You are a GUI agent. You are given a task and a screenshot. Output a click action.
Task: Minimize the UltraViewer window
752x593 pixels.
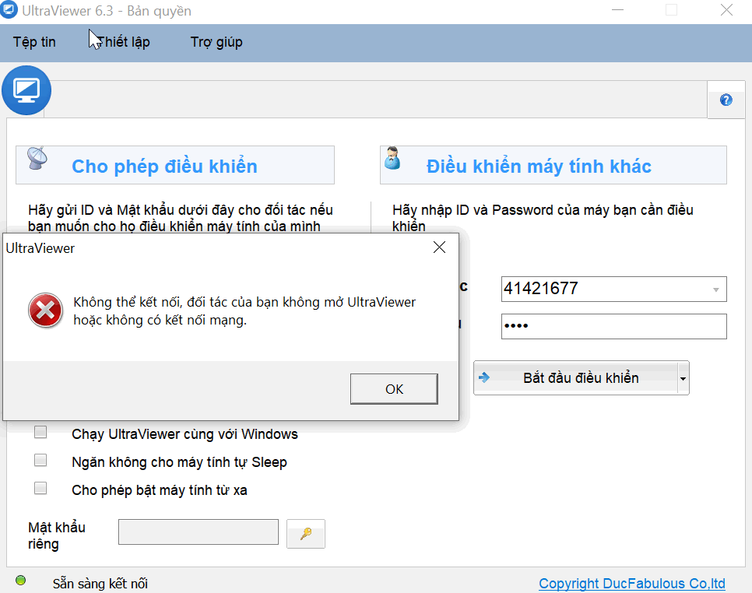tap(618, 10)
